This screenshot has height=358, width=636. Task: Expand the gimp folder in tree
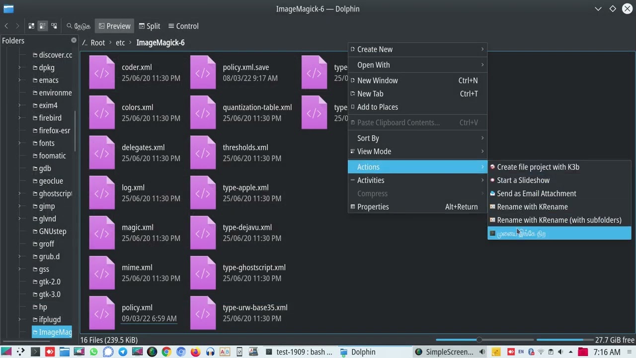tap(20, 206)
